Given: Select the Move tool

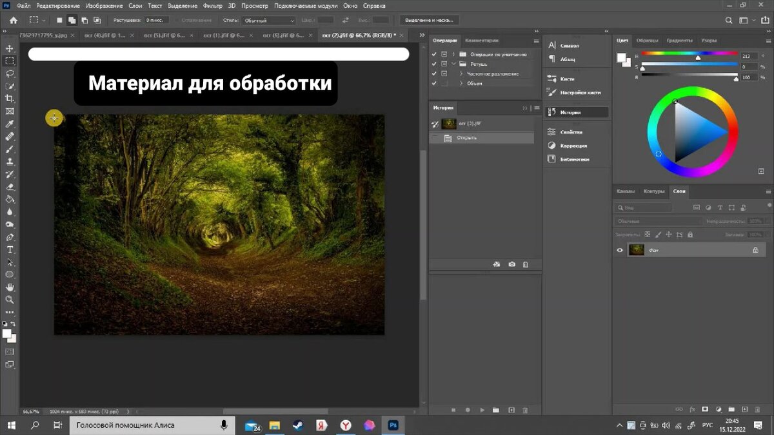Looking at the screenshot, I should click(x=10, y=48).
